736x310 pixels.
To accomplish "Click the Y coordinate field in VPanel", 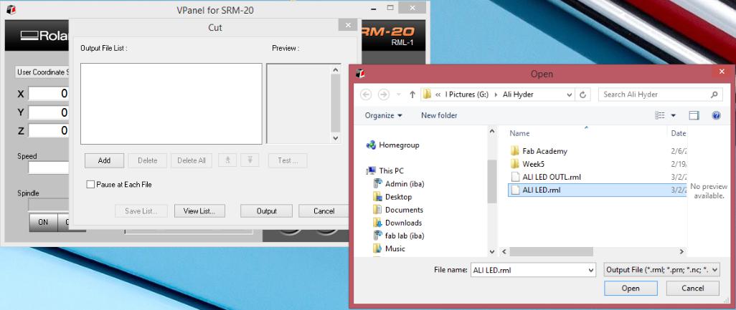I will [x=48, y=112].
